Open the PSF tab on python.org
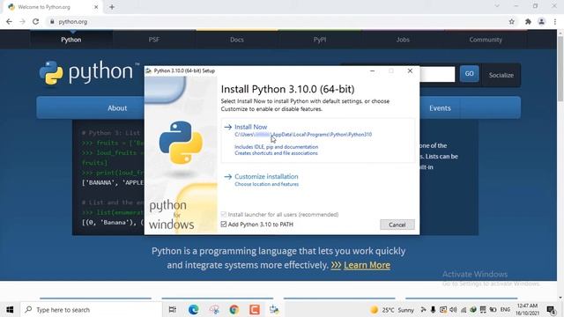 (154, 40)
